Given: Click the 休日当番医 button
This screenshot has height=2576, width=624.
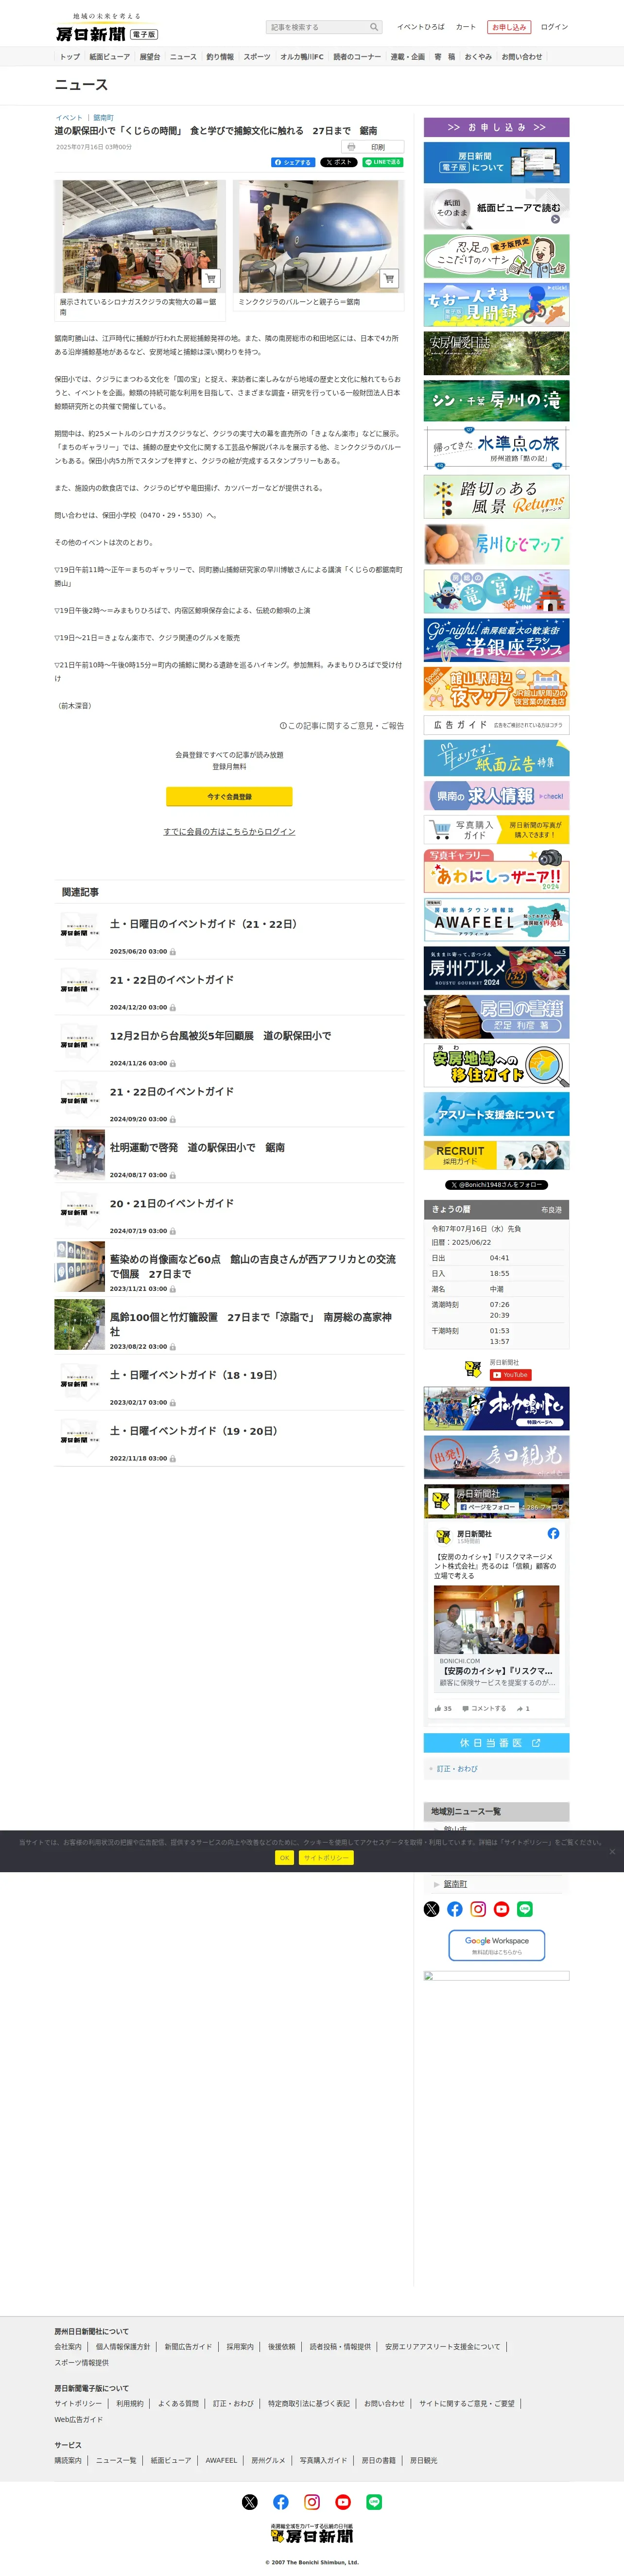Looking at the screenshot, I should click(497, 1743).
